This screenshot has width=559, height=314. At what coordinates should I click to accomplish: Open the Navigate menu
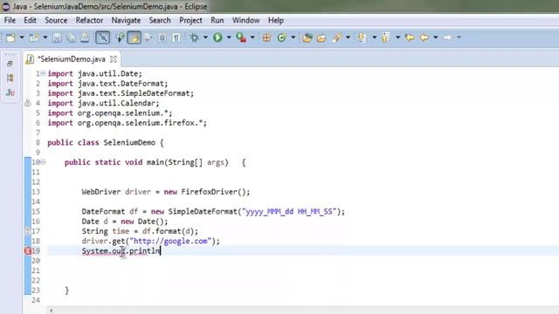[126, 20]
